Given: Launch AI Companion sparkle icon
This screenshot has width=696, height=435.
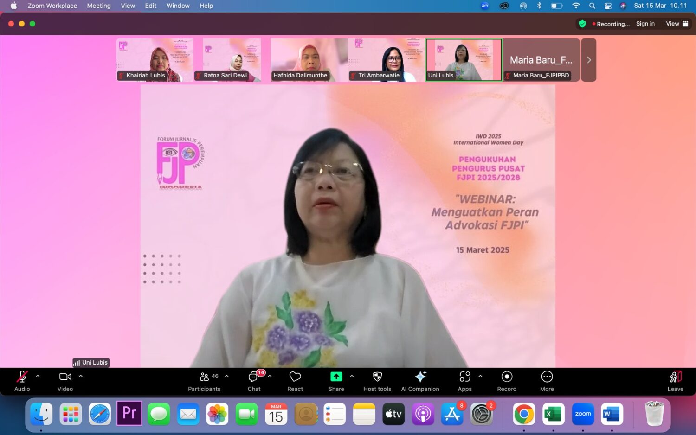Looking at the screenshot, I should (420, 377).
